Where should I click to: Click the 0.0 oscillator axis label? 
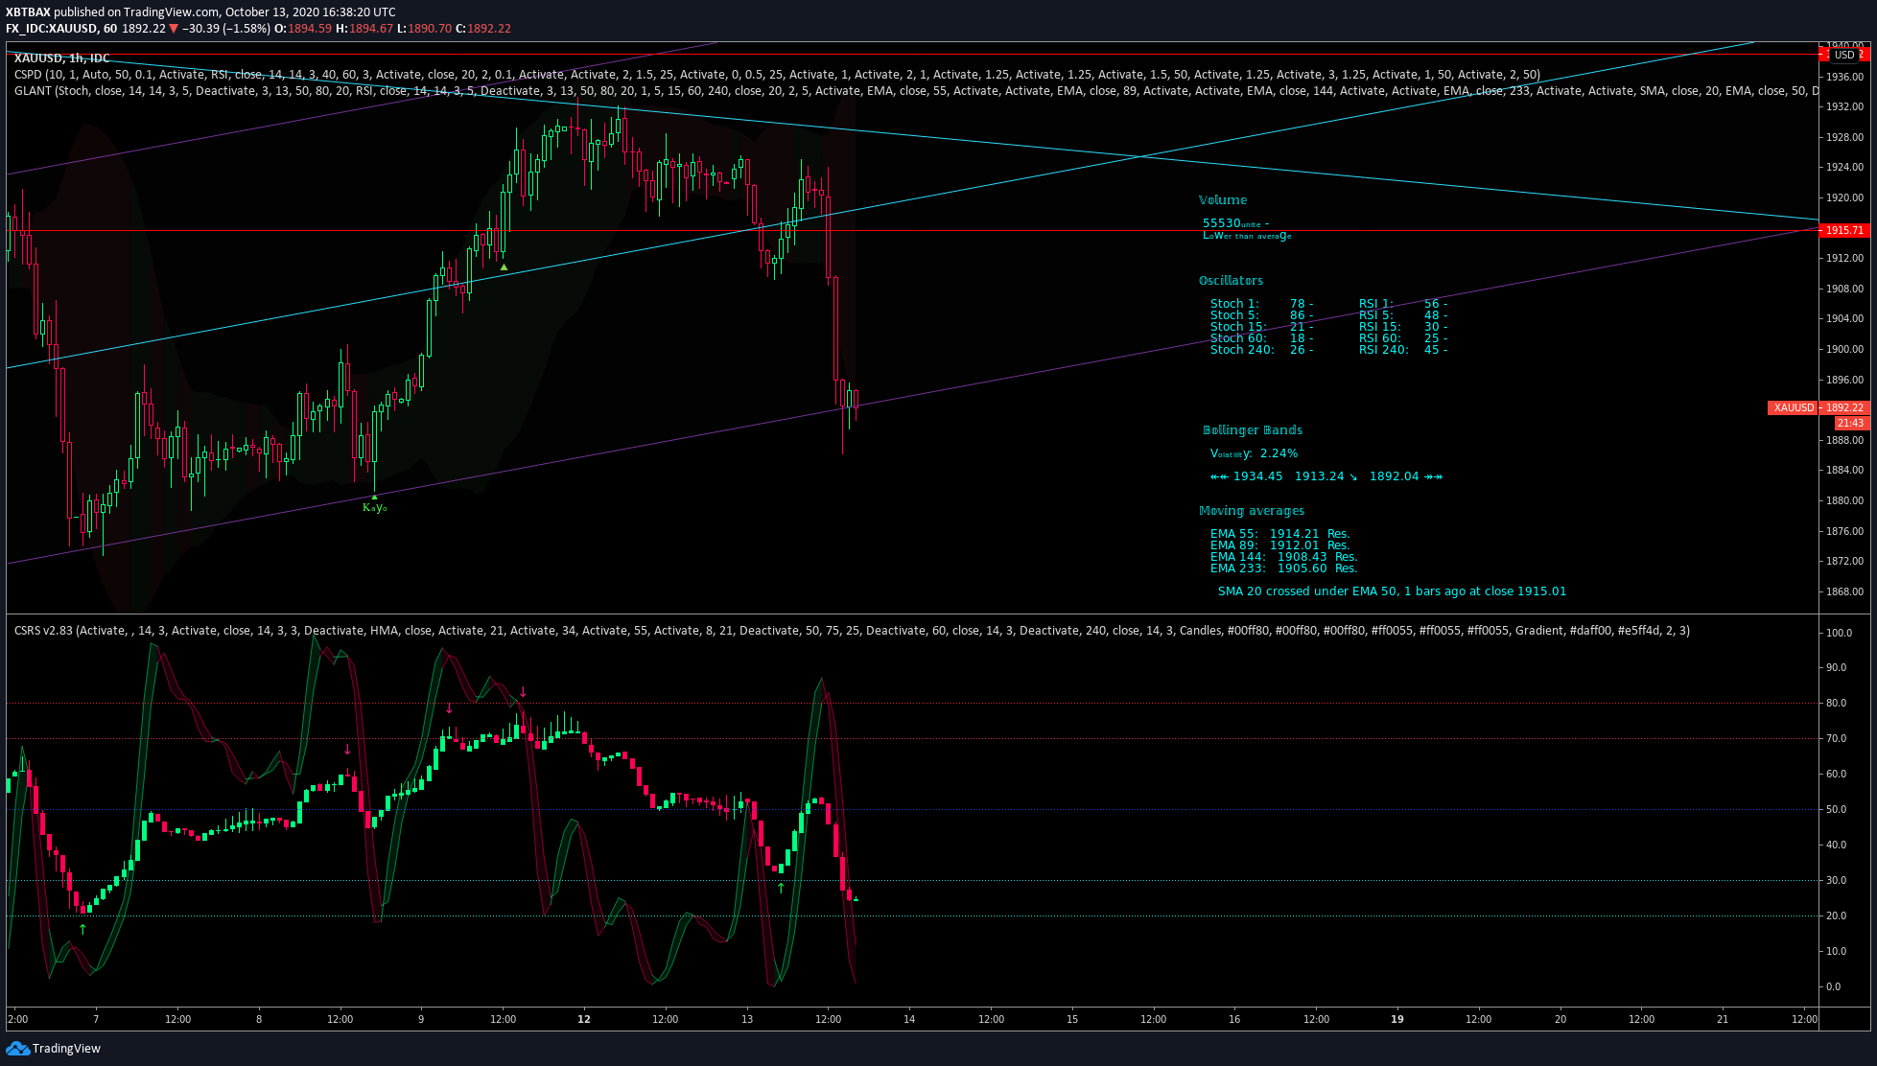coord(1833,986)
